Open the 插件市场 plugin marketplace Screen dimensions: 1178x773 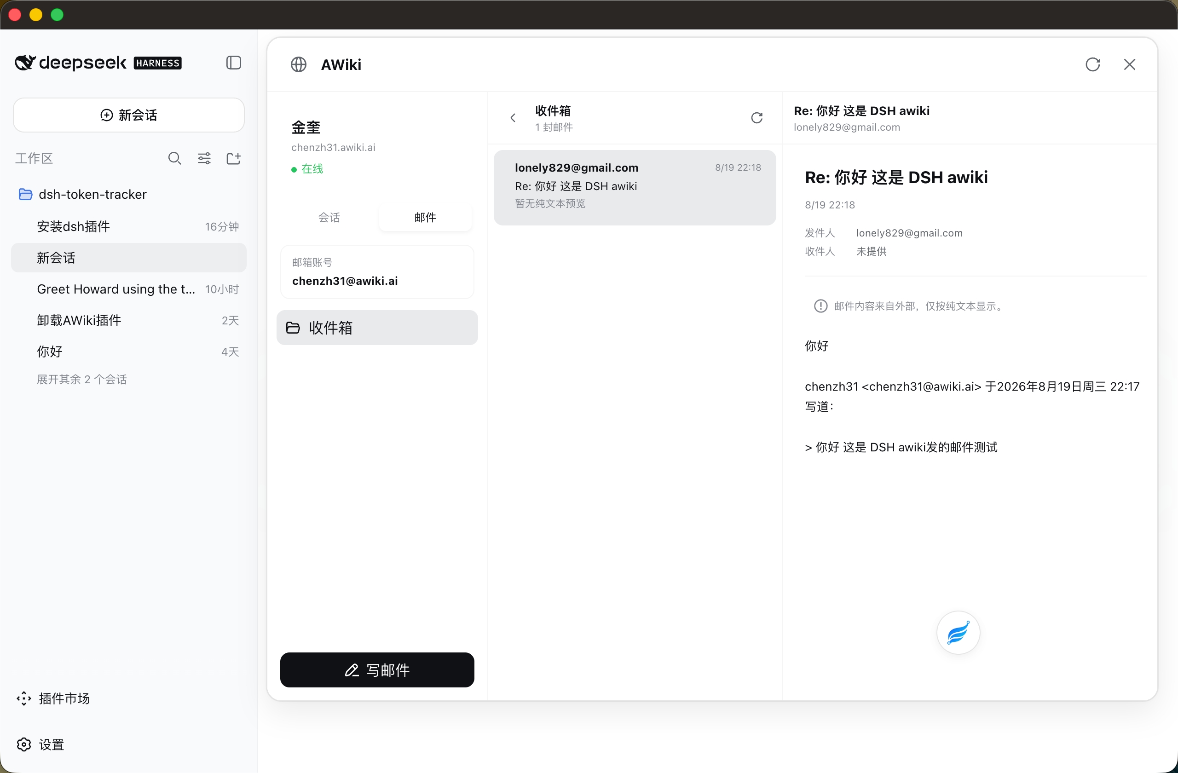pos(53,698)
